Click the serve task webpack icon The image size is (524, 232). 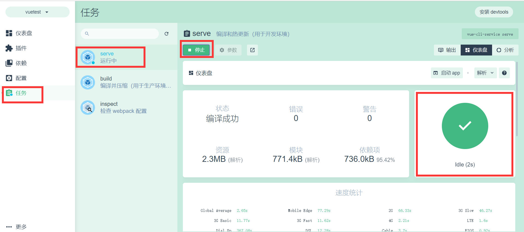(88, 57)
